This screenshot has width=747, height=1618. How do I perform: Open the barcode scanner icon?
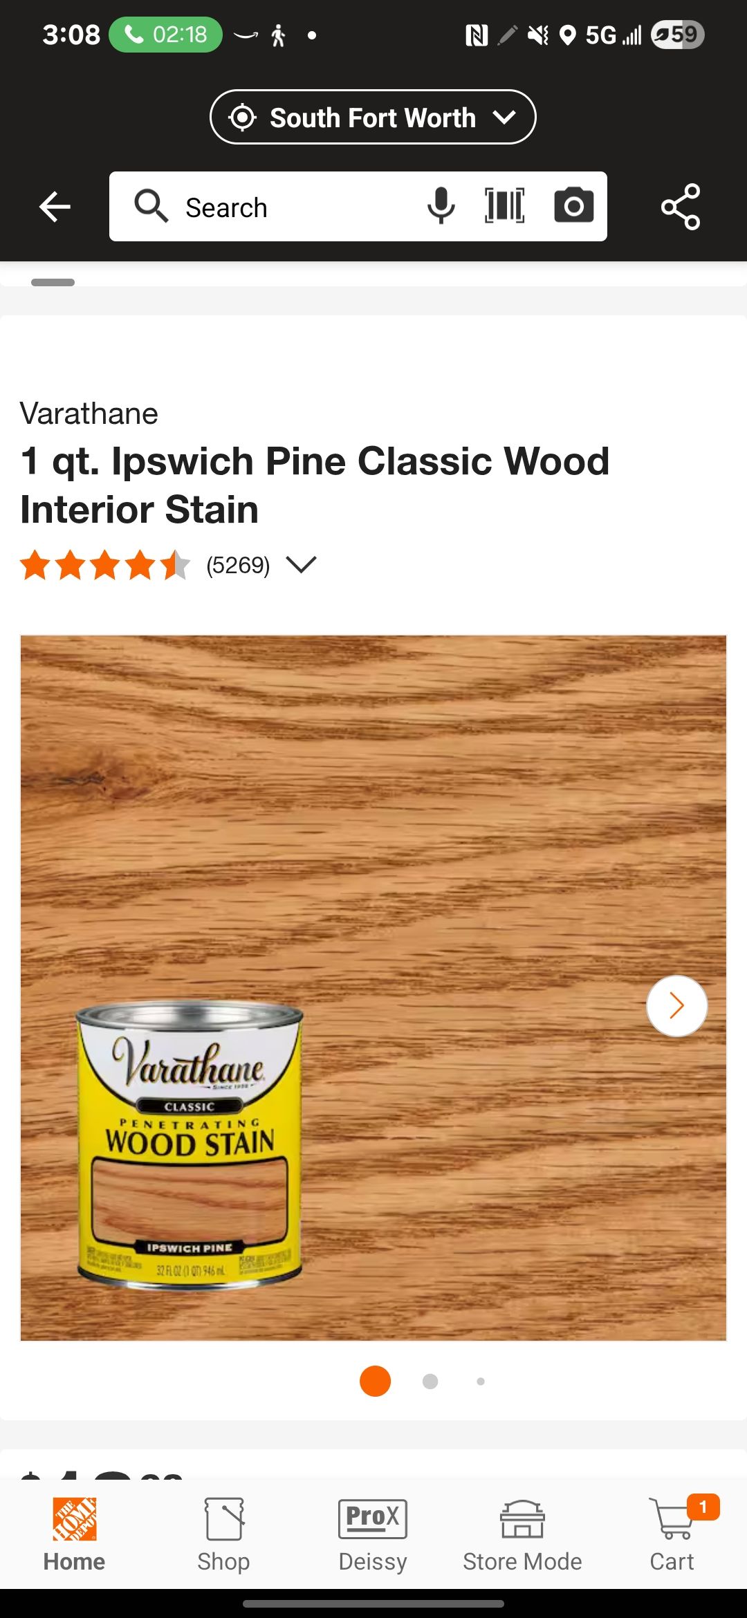pos(505,206)
